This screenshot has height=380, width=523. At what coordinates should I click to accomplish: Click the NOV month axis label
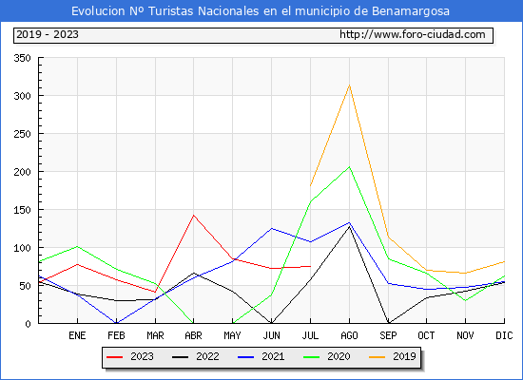465,335
